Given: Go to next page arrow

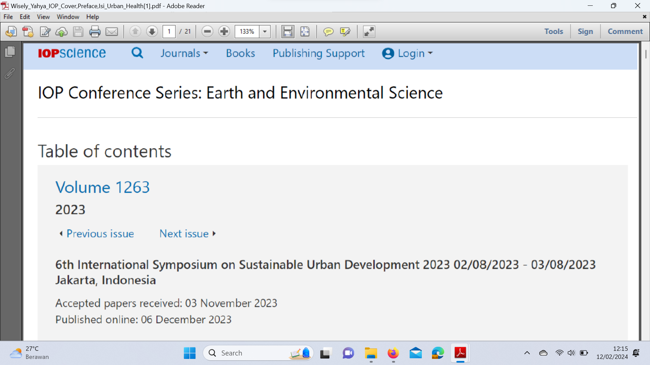Looking at the screenshot, I should coord(152,32).
